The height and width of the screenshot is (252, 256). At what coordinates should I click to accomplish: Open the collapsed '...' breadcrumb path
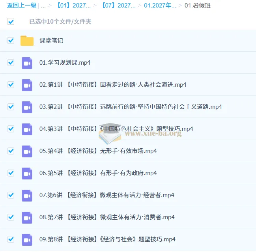tap(43, 6)
